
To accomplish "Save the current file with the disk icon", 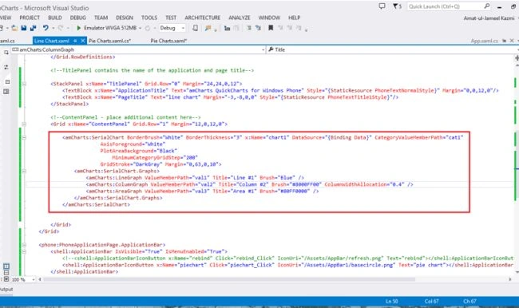I will pyautogui.click(x=23, y=28).
